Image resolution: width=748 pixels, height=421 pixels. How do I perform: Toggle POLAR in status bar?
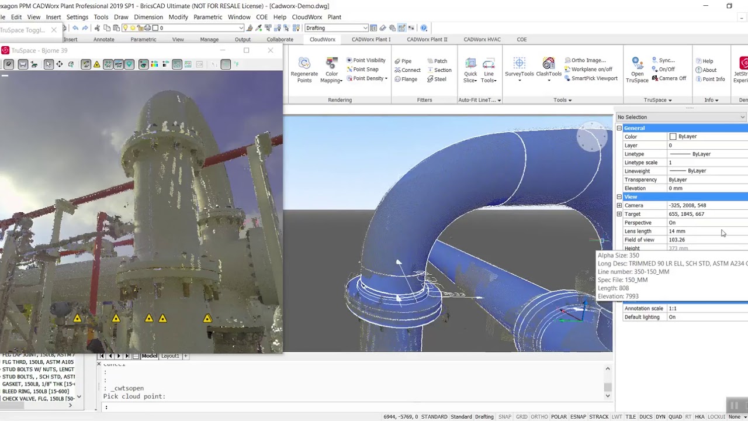[559, 417]
